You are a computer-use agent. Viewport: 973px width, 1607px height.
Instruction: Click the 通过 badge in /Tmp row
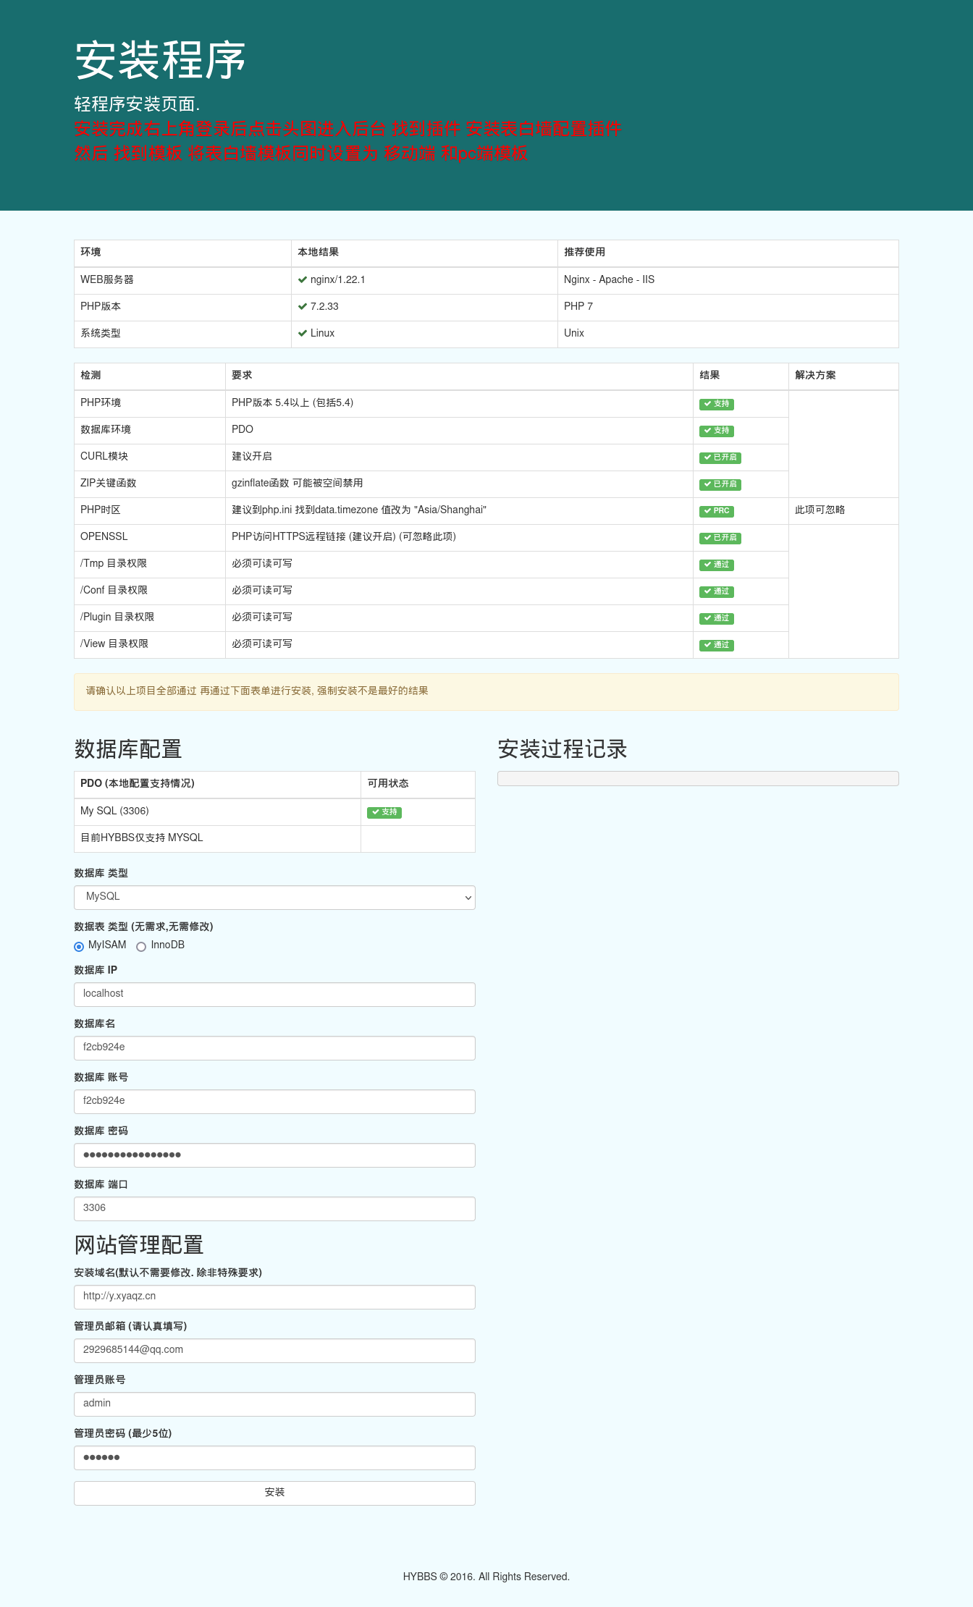pyautogui.click(x=717, y=565)
